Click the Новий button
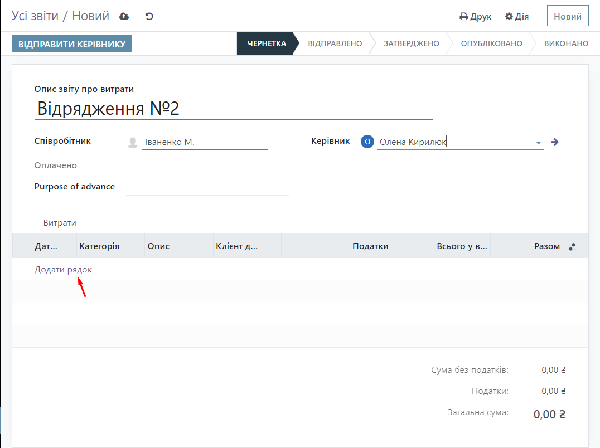Image resolution: width=600 pixels, height=448 pixels. 568,17
